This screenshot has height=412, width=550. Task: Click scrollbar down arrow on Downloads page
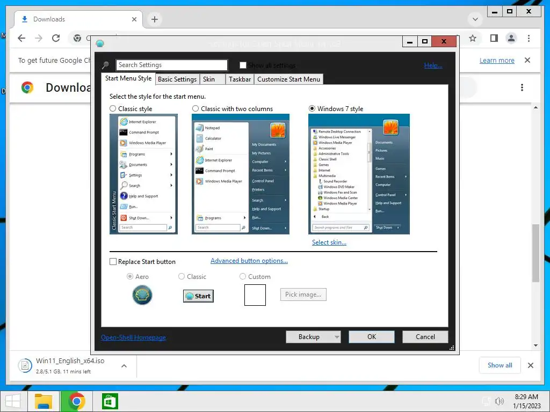pyautogui.click(x=535, y=345)
